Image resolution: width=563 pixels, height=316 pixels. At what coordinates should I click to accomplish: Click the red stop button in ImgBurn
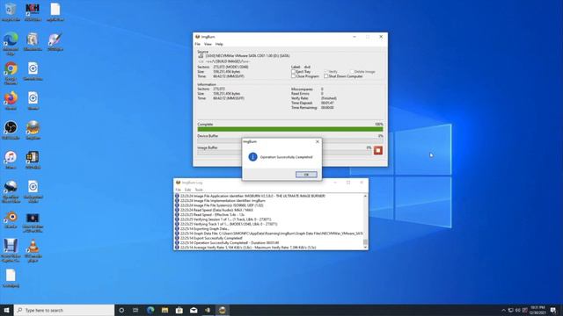pos(377,150)
